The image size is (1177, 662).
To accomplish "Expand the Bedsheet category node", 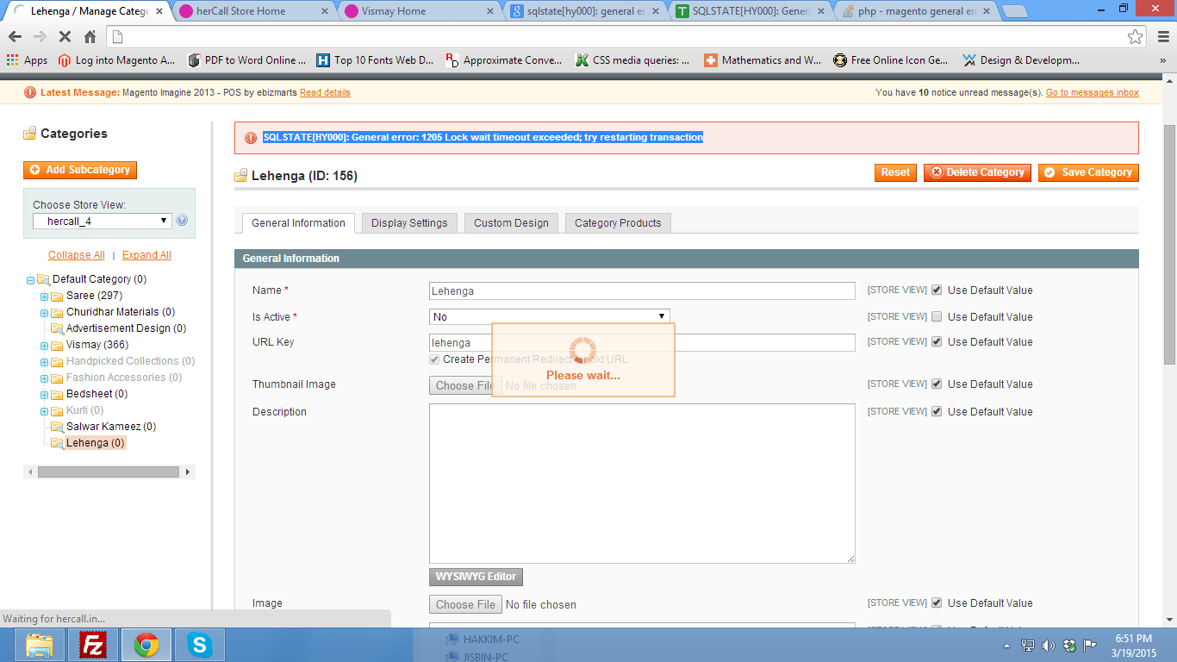I will point(44,394).
